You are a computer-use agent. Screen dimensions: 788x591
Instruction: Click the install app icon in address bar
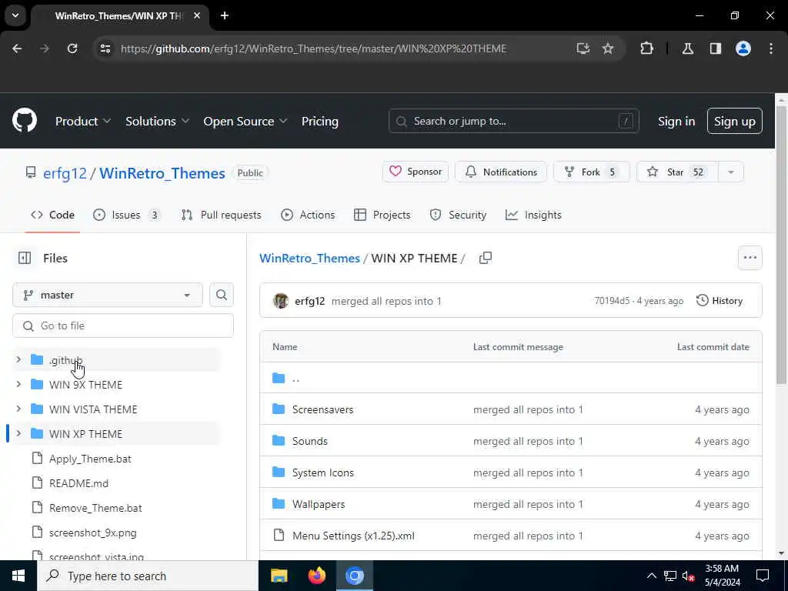coord(583,48)
